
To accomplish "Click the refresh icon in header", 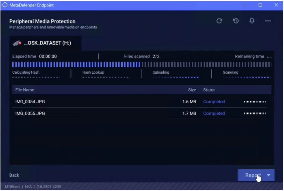I will click(219, 21).
